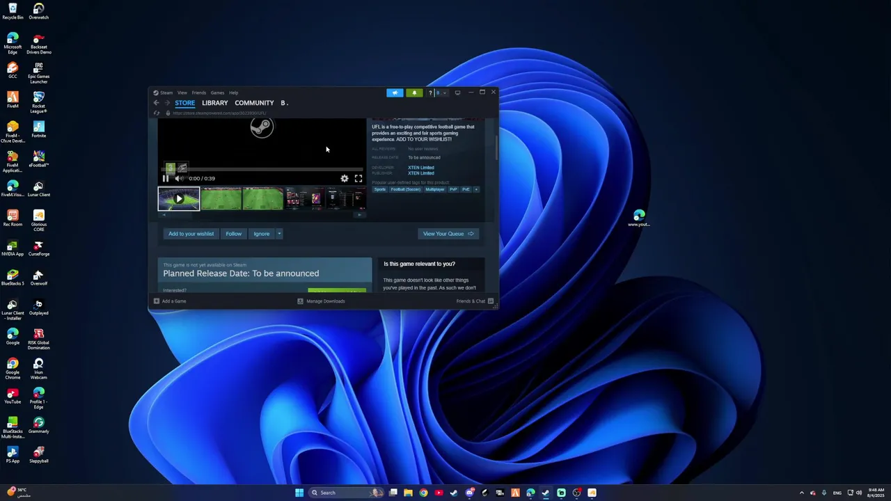Click the Multiplayer tag
The width and height of the screenshot is (891, 501).
pos(435,189)
